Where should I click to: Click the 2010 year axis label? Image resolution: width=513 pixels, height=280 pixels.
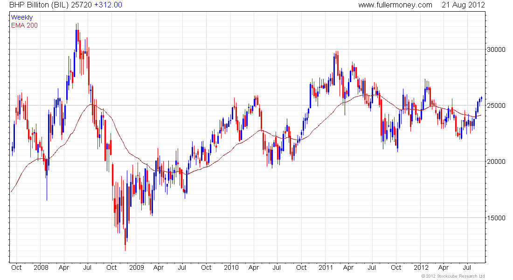[x=231, y=267]
